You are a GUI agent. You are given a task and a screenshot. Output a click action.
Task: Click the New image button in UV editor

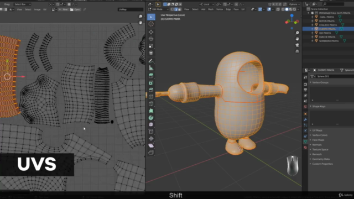pos(63,9)
